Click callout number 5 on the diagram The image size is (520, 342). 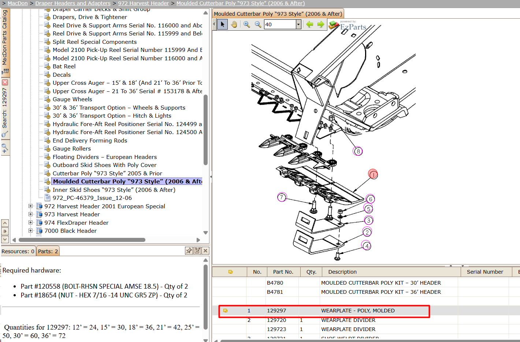click(x=368, y=209)
